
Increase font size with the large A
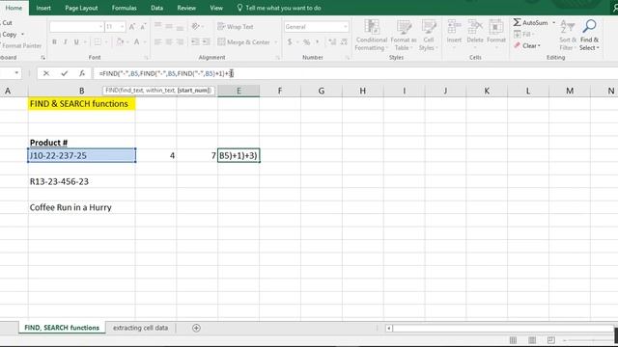(x=132, y=26)
